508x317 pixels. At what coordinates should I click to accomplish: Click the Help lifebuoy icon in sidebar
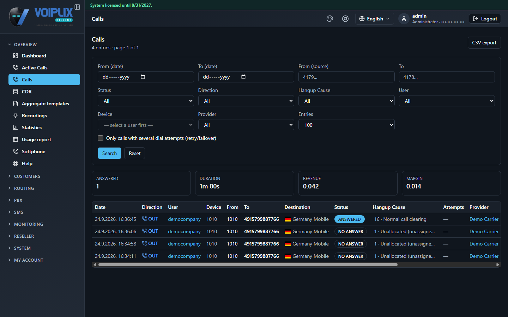coord(16,163)
